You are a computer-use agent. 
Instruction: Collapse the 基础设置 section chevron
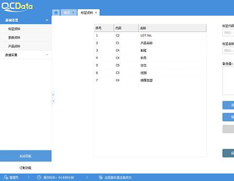point(47,20)
